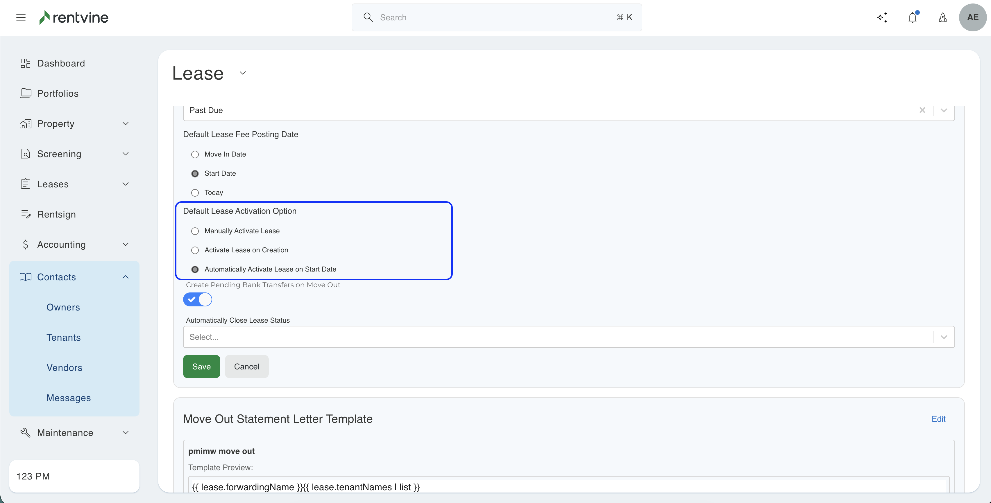The image size is (991, 503).
Task: Click the top Search field
Action: point(496,17)
